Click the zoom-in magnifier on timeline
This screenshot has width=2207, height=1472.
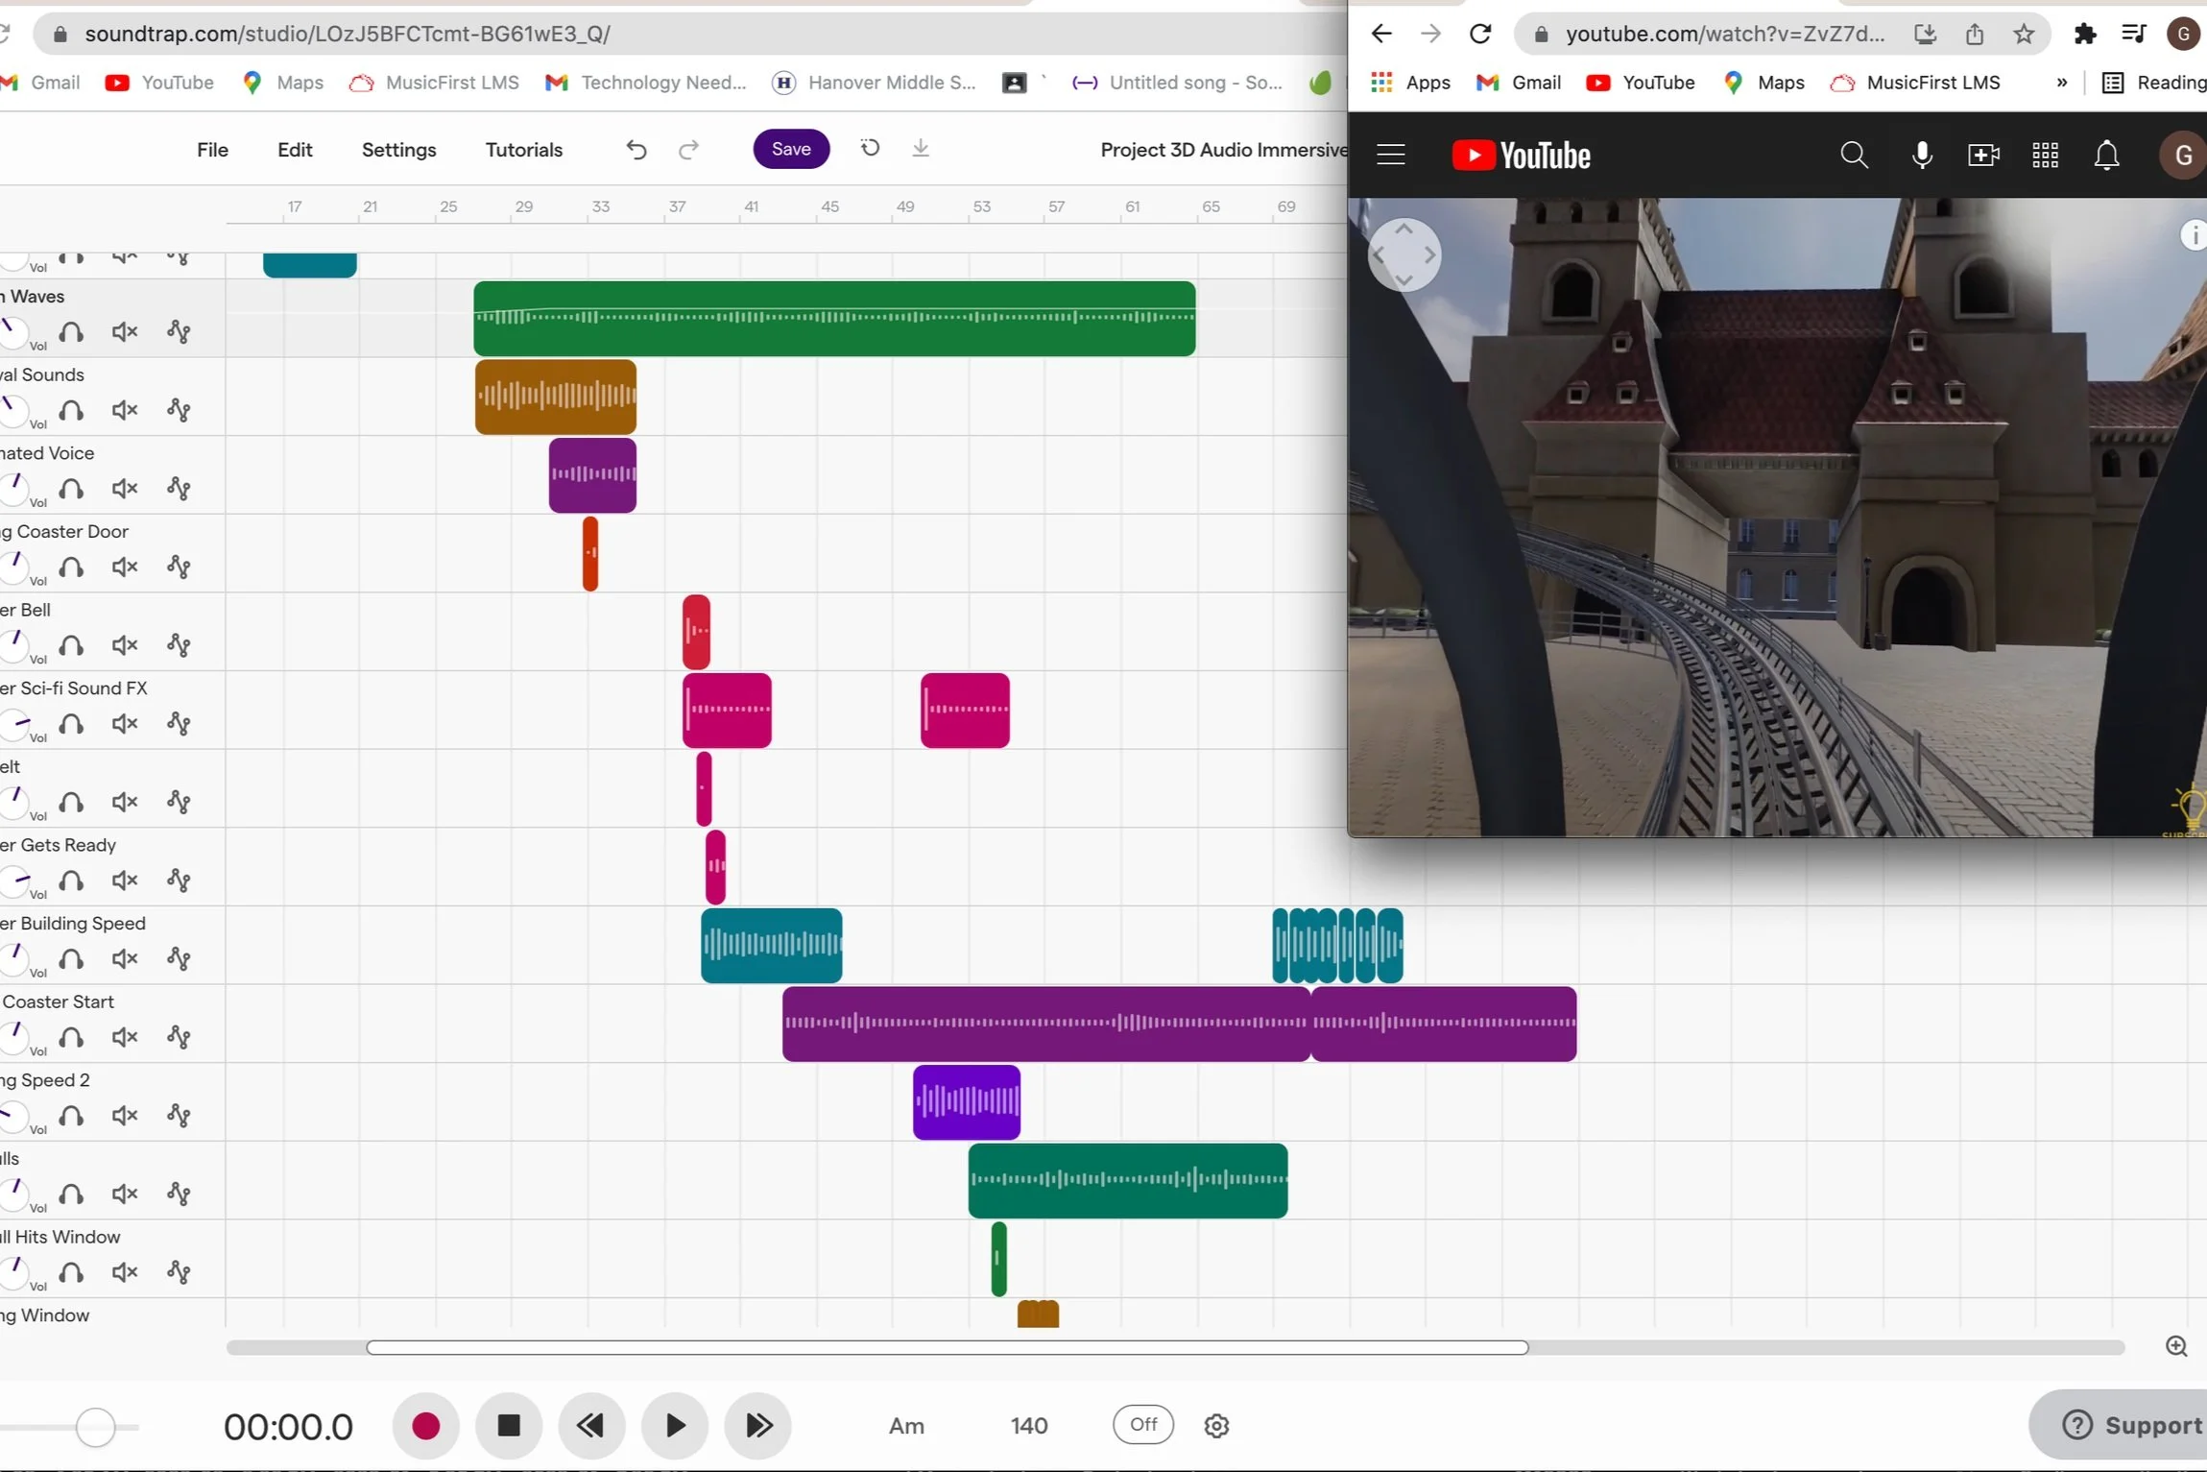pyautogui.click(x=2176, y=1346)
